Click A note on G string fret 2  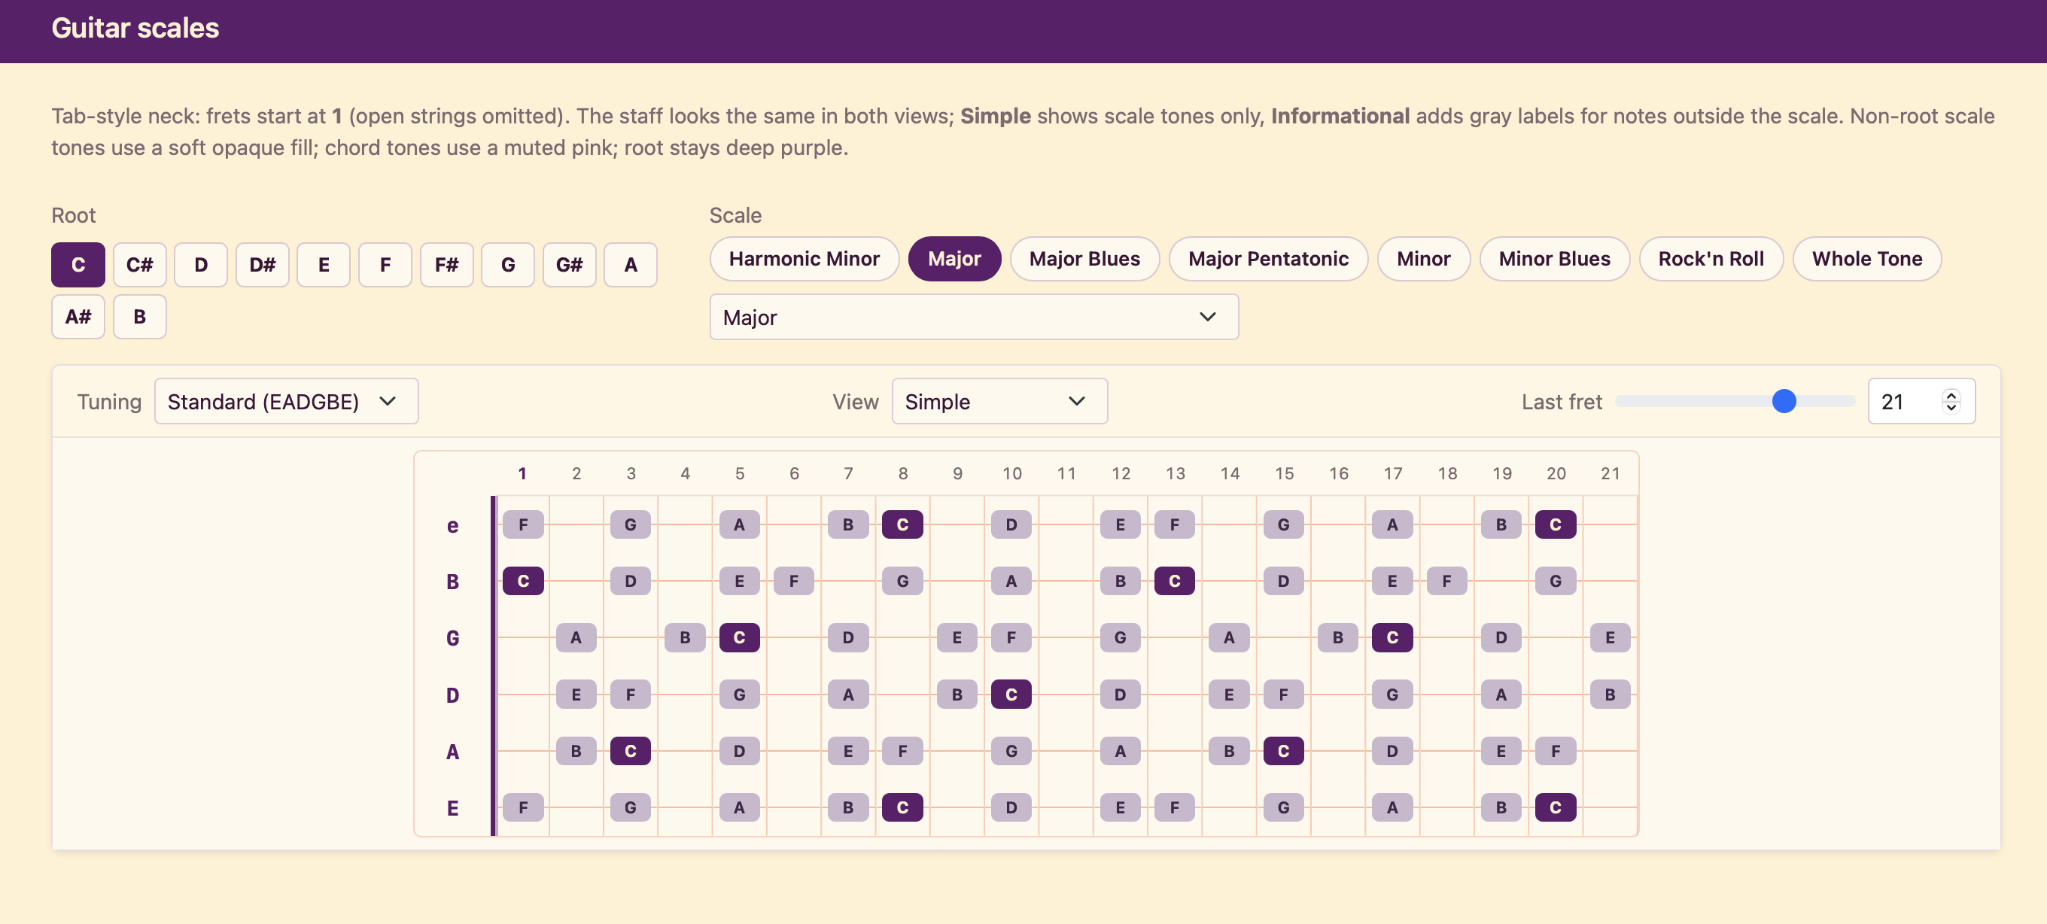tap(576, 637)
